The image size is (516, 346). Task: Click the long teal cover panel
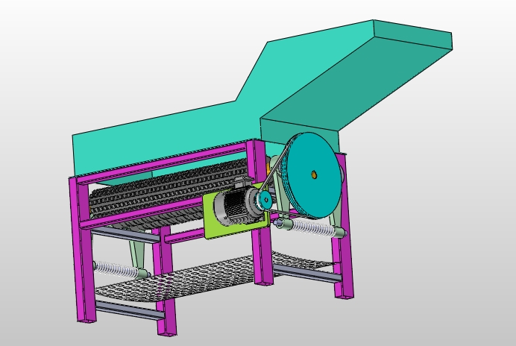pos(149,140)
